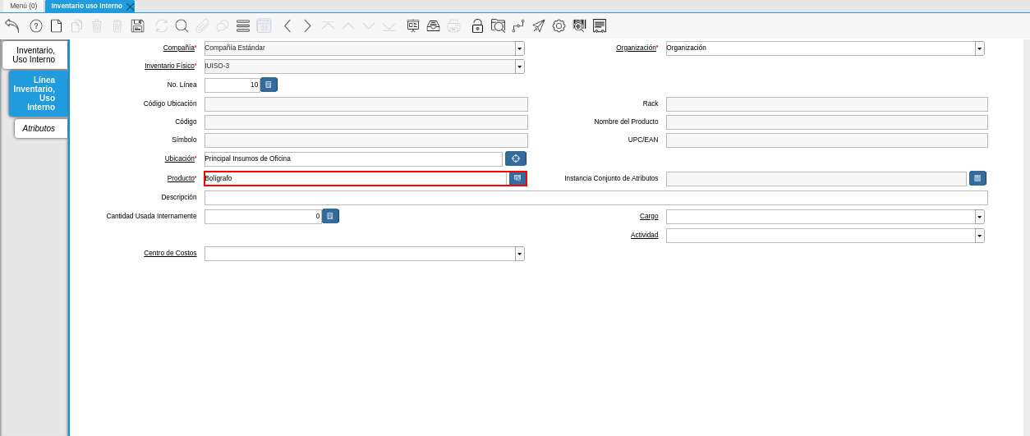Open the archive viewer tray icon
Screen dimensions: 1030x436
click(x=433, y=25)
